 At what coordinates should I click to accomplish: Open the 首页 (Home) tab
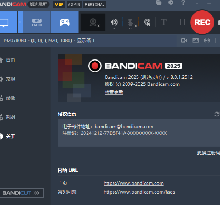(x=10, y=60)
